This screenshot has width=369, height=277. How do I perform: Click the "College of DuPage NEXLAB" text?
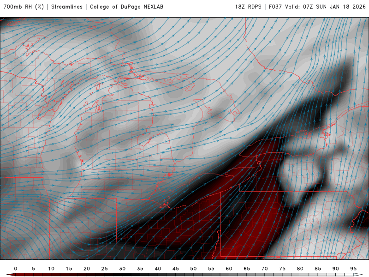pyautogui.click(x=126, y=6)
